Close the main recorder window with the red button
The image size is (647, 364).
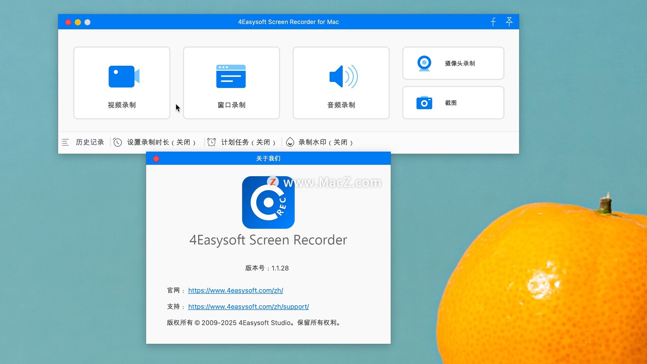(x=68, y=22)
